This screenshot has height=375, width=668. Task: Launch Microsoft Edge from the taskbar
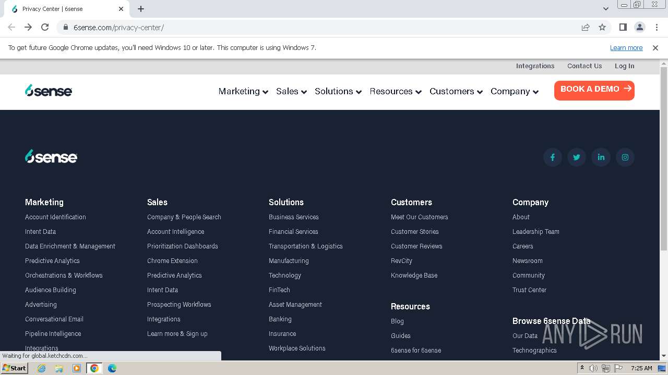[112, 368]
